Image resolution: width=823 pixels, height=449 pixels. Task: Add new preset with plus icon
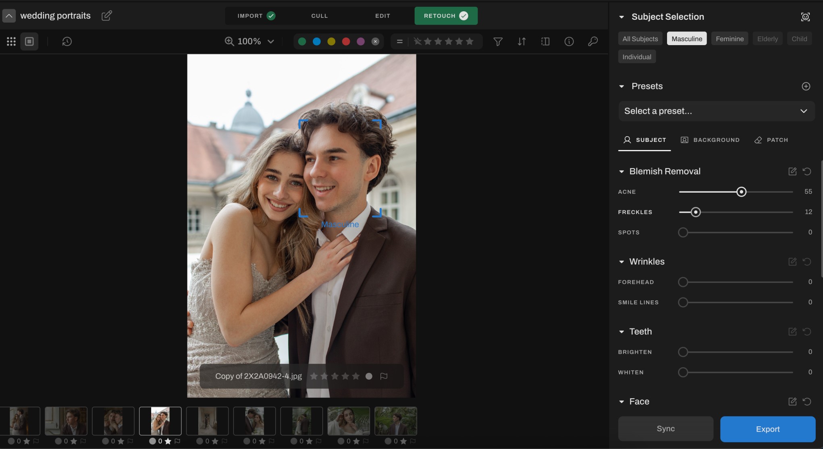[x=806, y=86]
